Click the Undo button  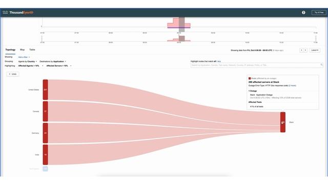click(x=13, y=74)
